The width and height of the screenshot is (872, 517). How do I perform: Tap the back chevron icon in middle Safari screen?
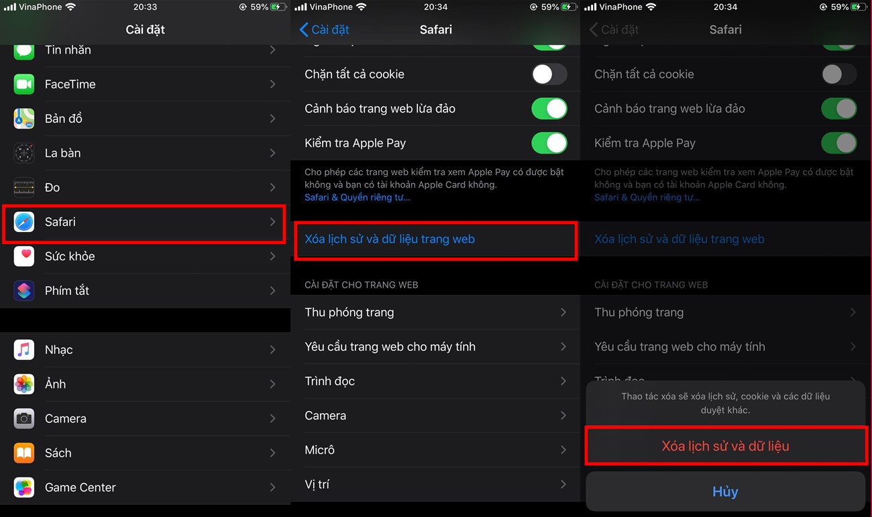[303, 30]
